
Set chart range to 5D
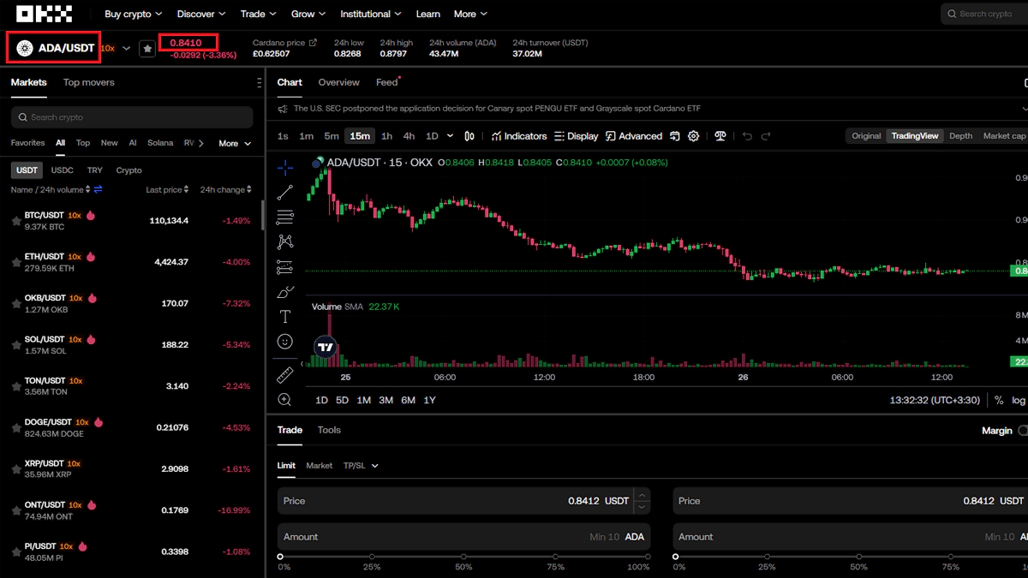point(342,400)
